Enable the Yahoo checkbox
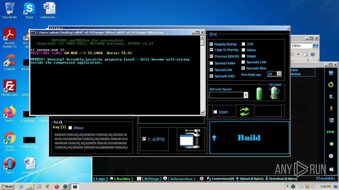This screenshot has height=190, width=339. [243, 50]
